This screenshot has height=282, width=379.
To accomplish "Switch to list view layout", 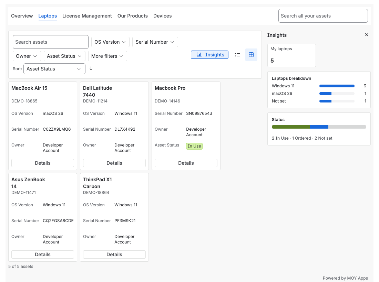I will click(x=237, y=55).
